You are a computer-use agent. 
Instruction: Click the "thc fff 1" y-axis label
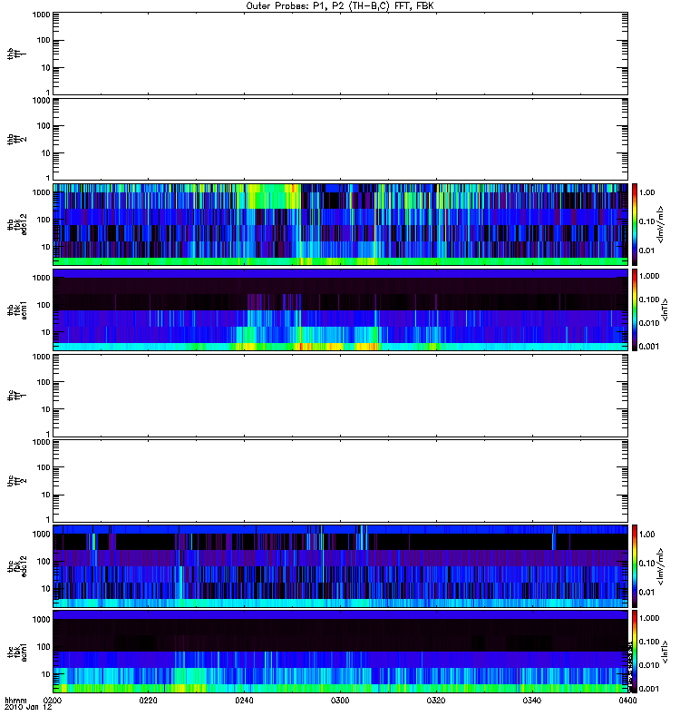click(16, 396)
